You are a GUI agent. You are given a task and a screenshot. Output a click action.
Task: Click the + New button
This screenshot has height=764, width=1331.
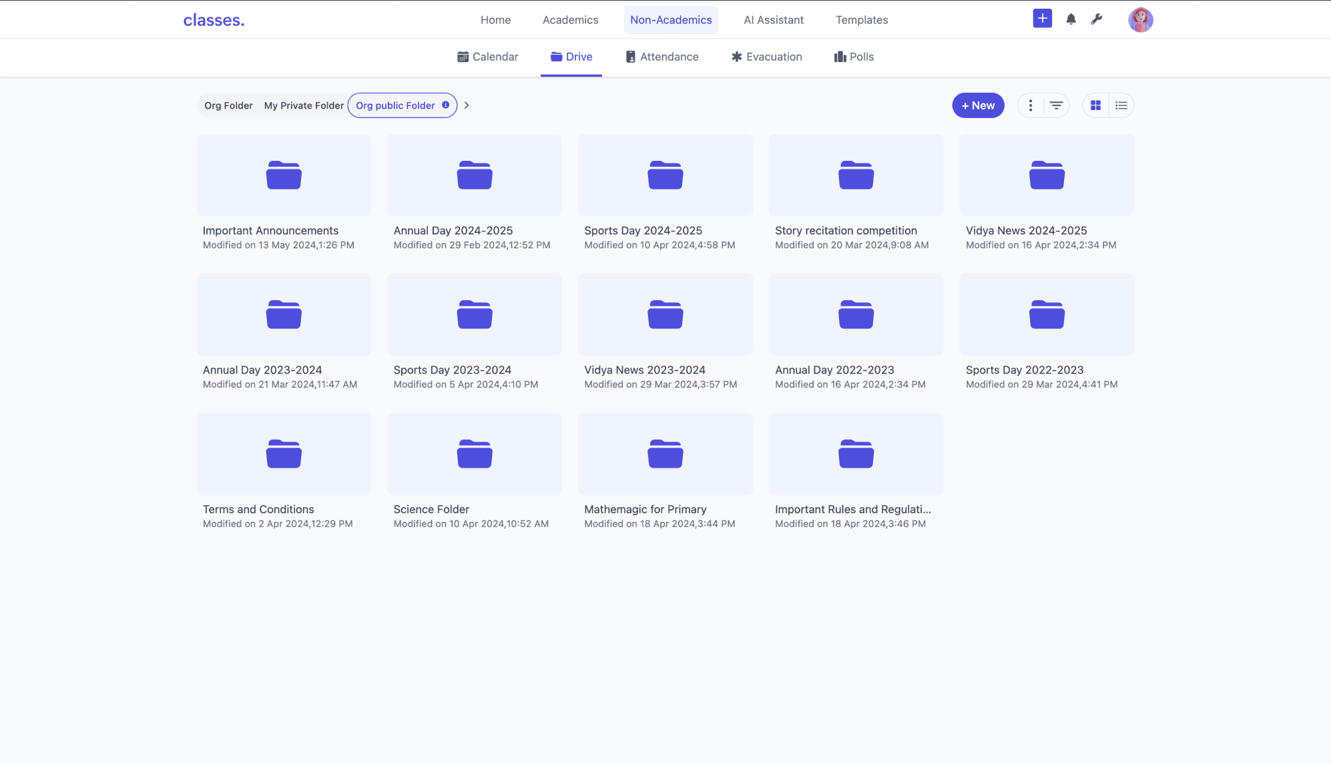977,105
